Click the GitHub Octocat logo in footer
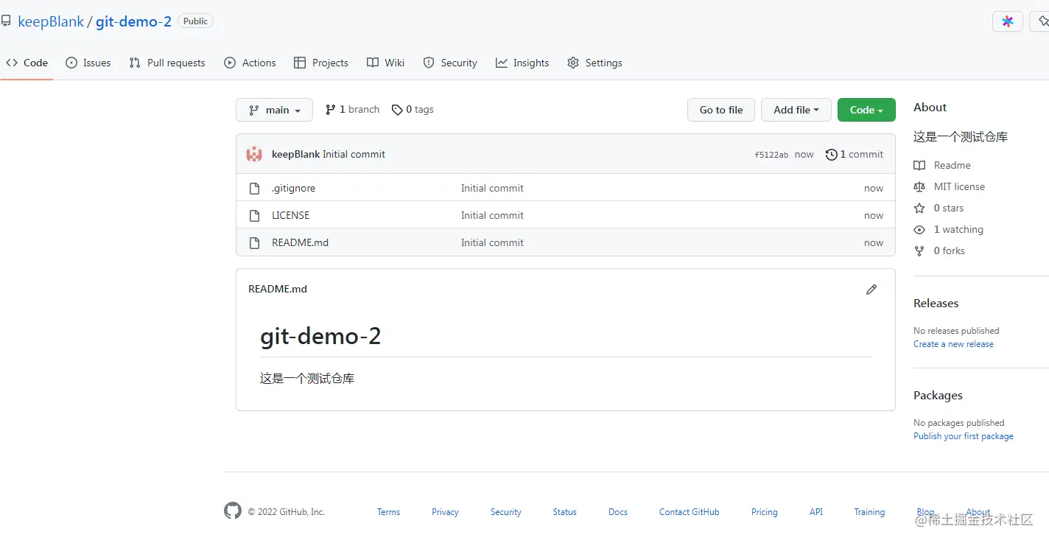The height and width of the screenshot is (543, 1049). click(x=233, y=511)
